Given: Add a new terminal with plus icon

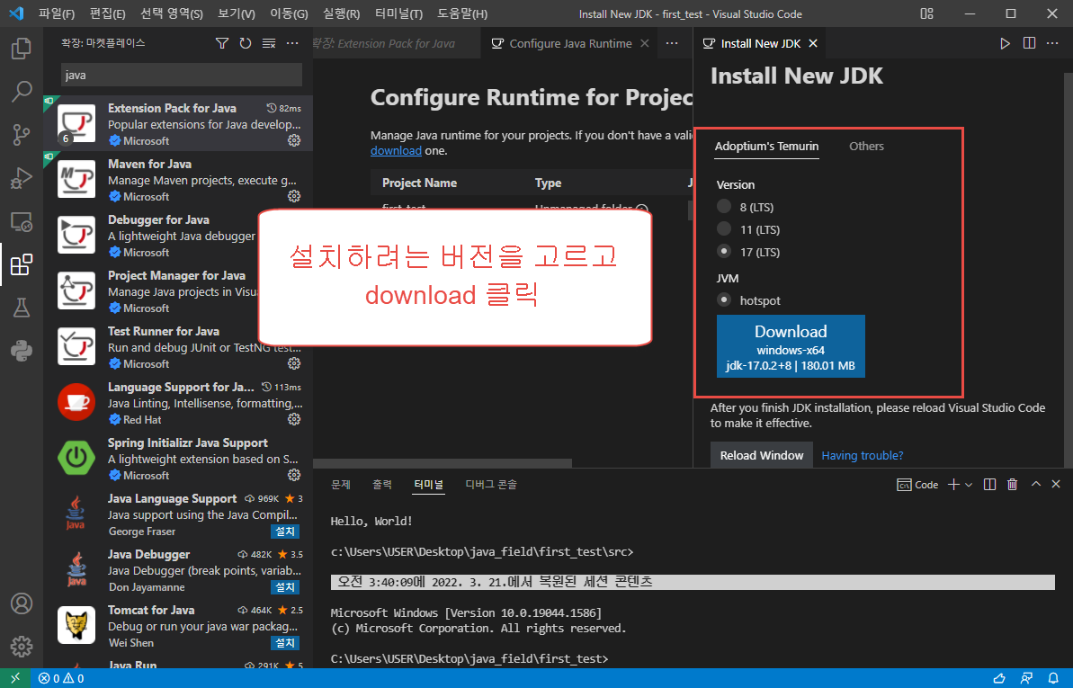Looking at the screenshot, I should 953,485.
